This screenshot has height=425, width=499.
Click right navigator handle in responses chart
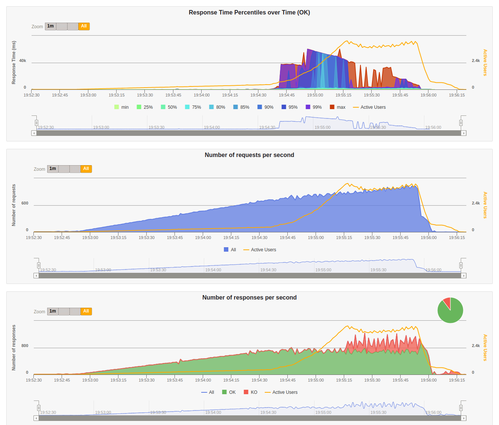coord(461,408)
